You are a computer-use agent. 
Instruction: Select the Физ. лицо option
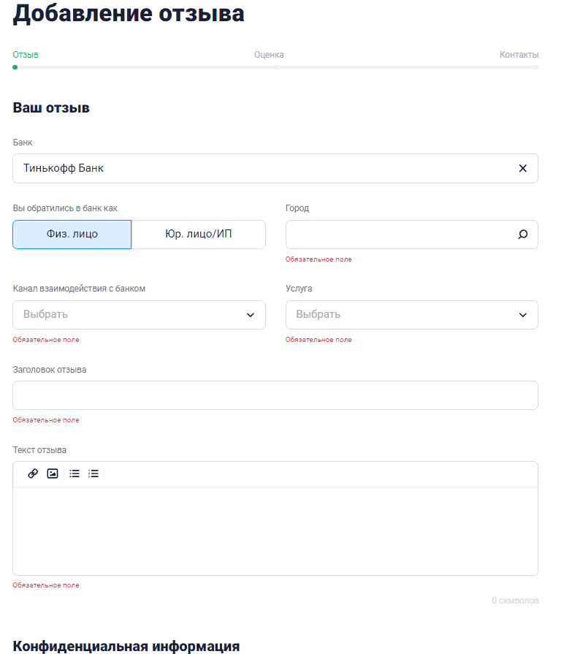[x=72, y=235]
